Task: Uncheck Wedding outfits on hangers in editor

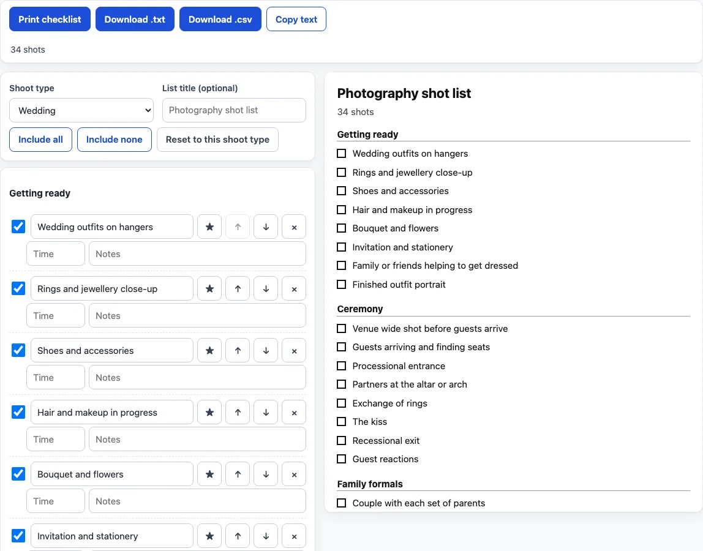Action: point(18,227)
